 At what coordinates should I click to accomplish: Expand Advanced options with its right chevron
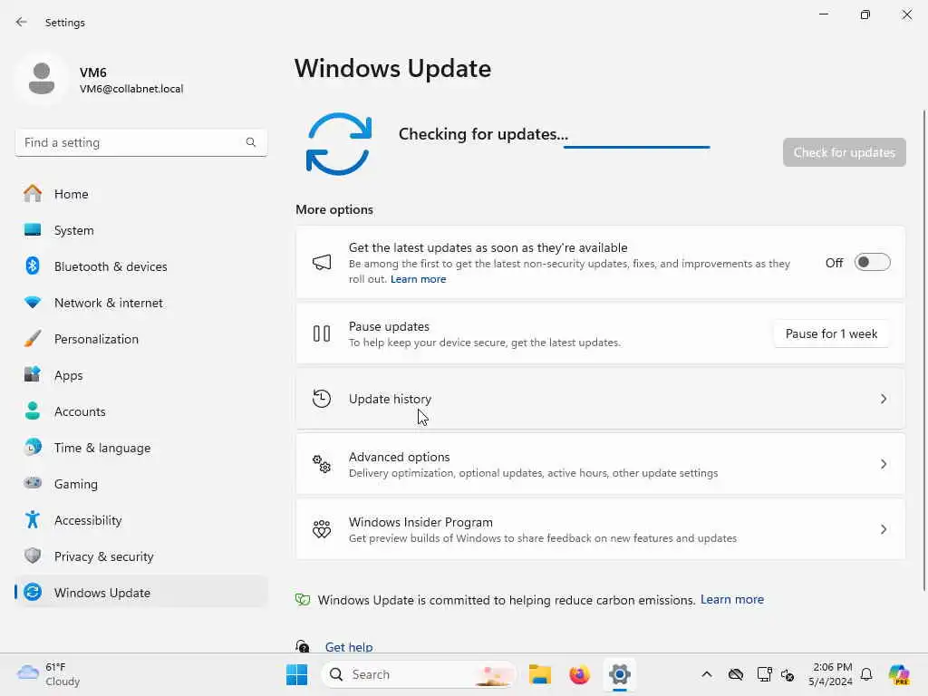[x=883, y=464]
